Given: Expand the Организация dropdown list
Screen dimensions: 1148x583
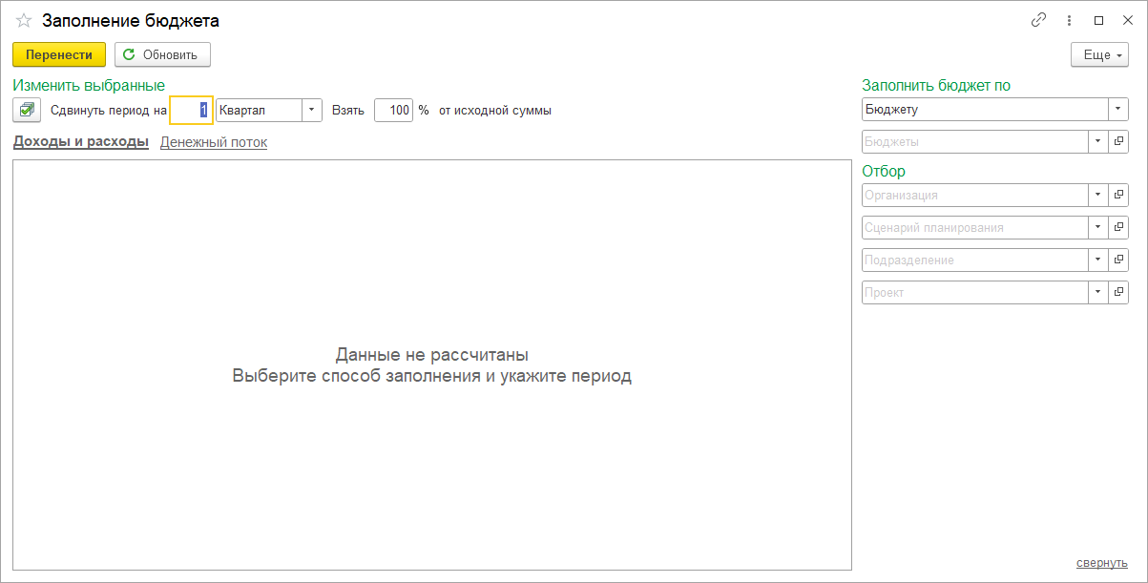Looking at the screenshot, I should 1098,195.
